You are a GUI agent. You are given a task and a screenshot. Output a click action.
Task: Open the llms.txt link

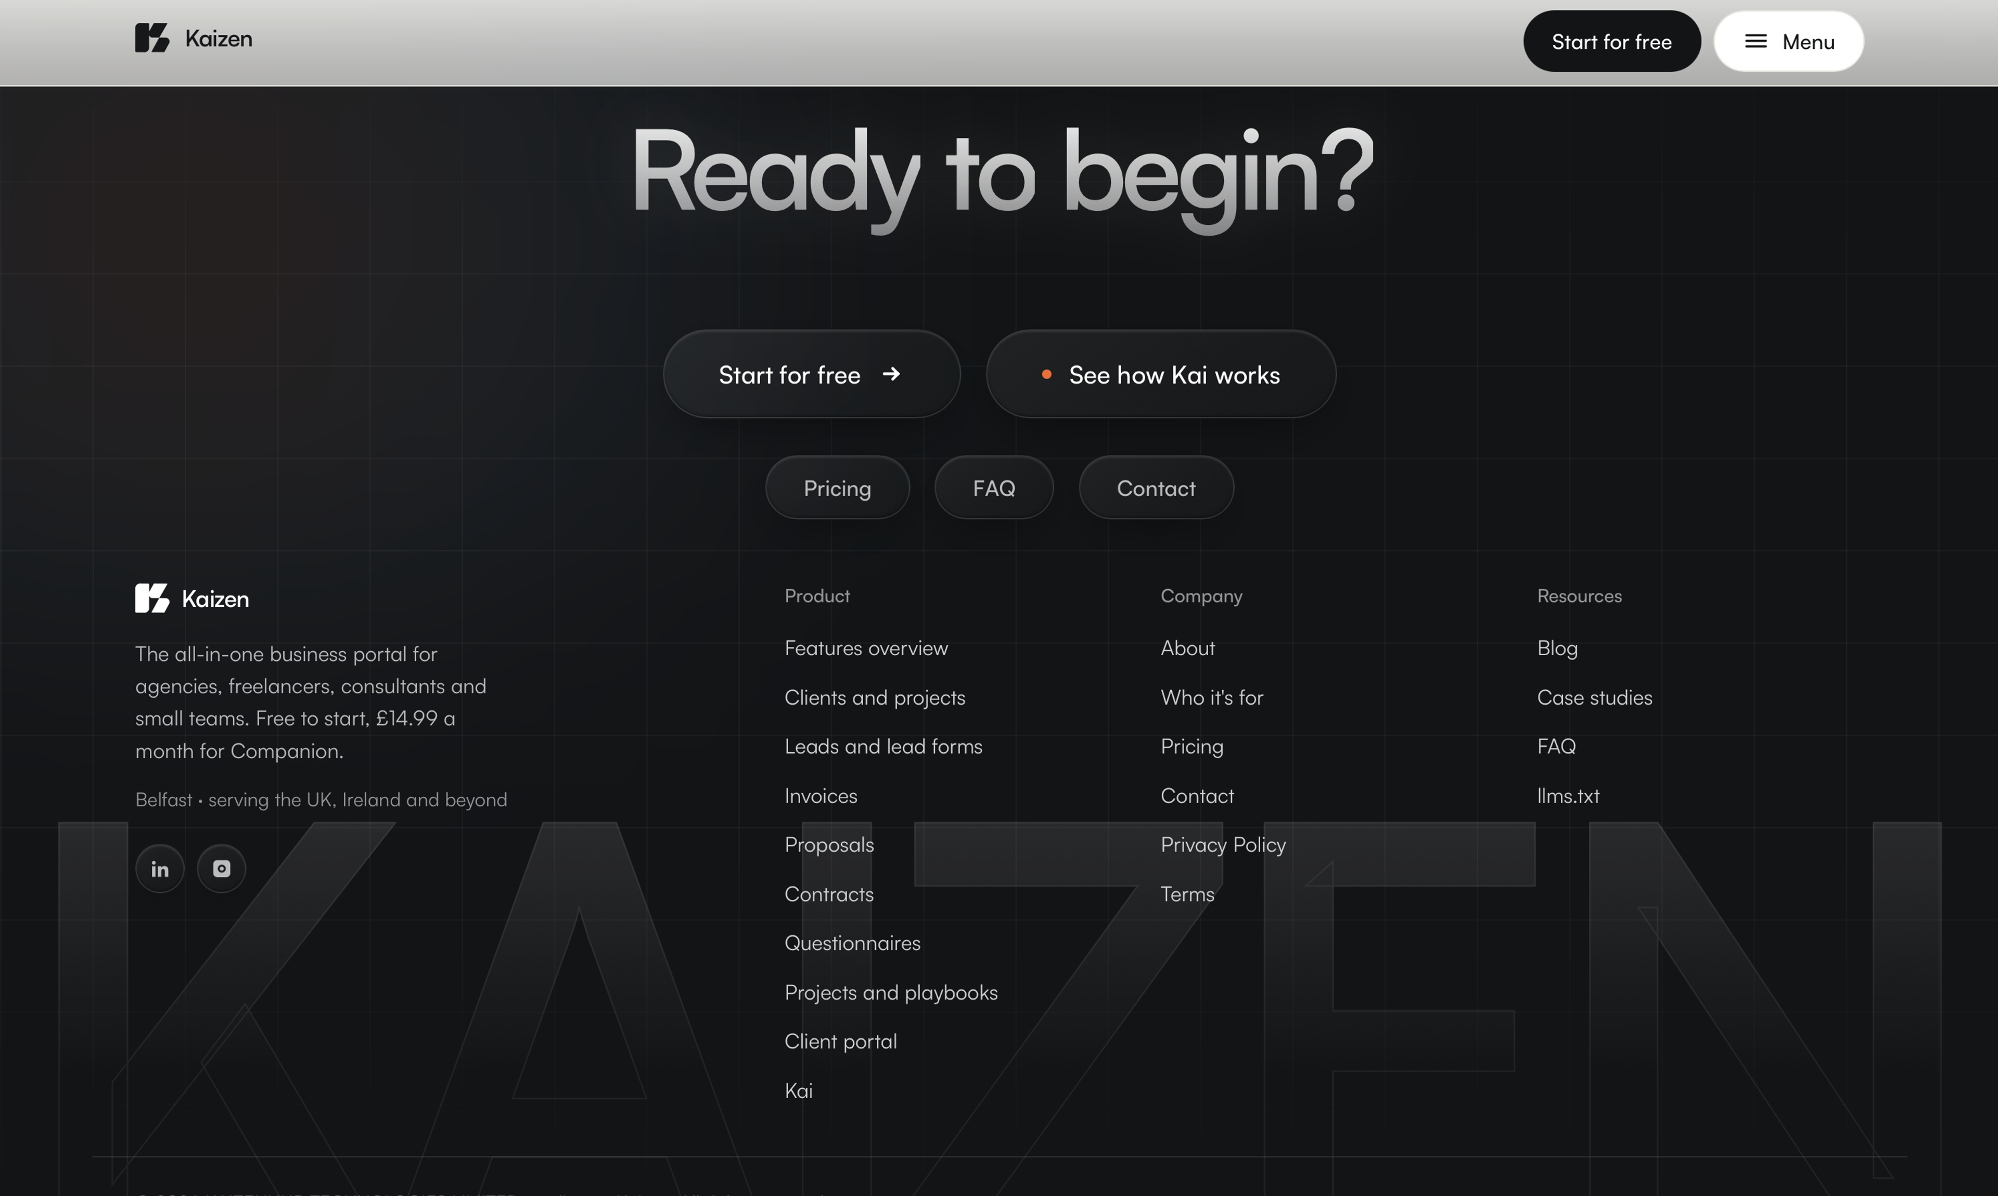(x=1568, y=795)
